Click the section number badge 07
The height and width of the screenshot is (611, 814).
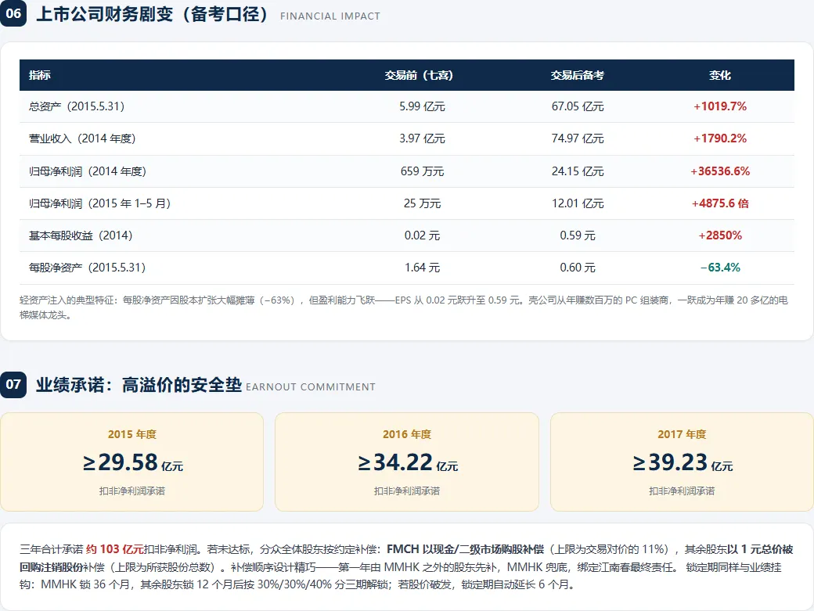pyautogui.click(x=13, y=384)
